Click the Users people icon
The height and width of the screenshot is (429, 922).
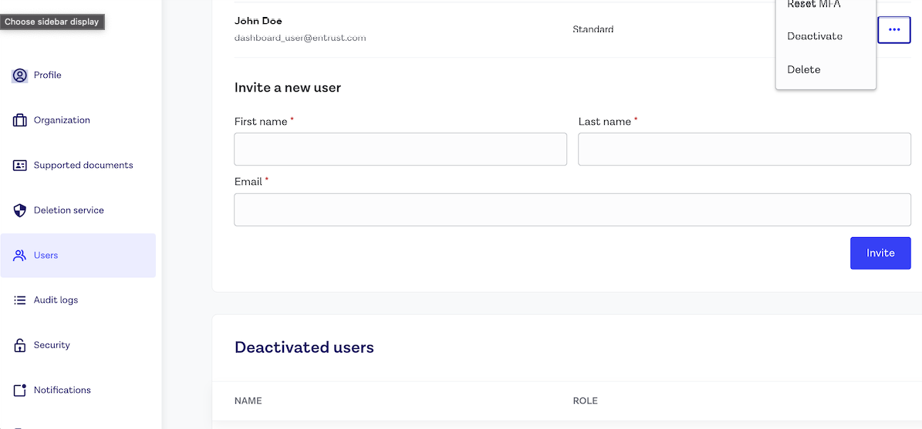(20, 255)
